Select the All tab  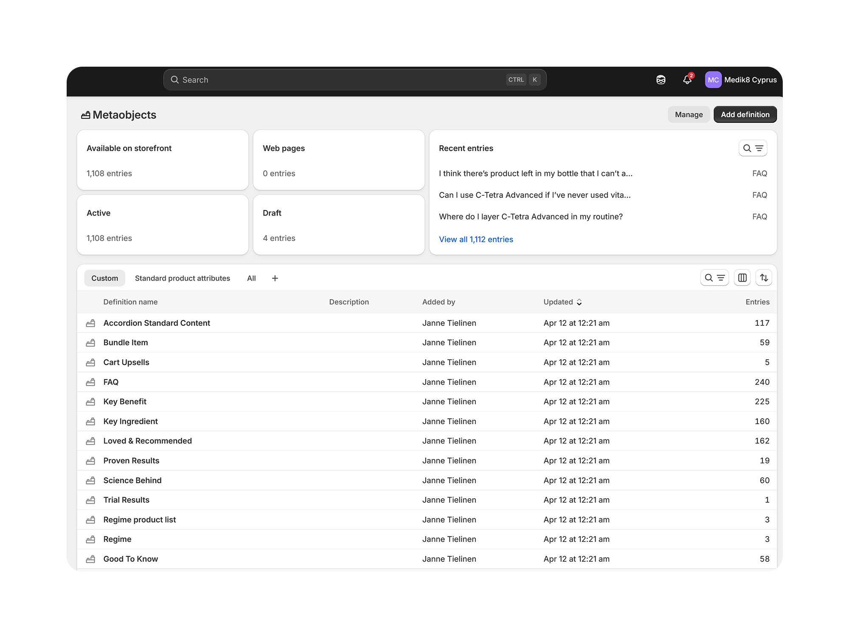coord(251,278)
